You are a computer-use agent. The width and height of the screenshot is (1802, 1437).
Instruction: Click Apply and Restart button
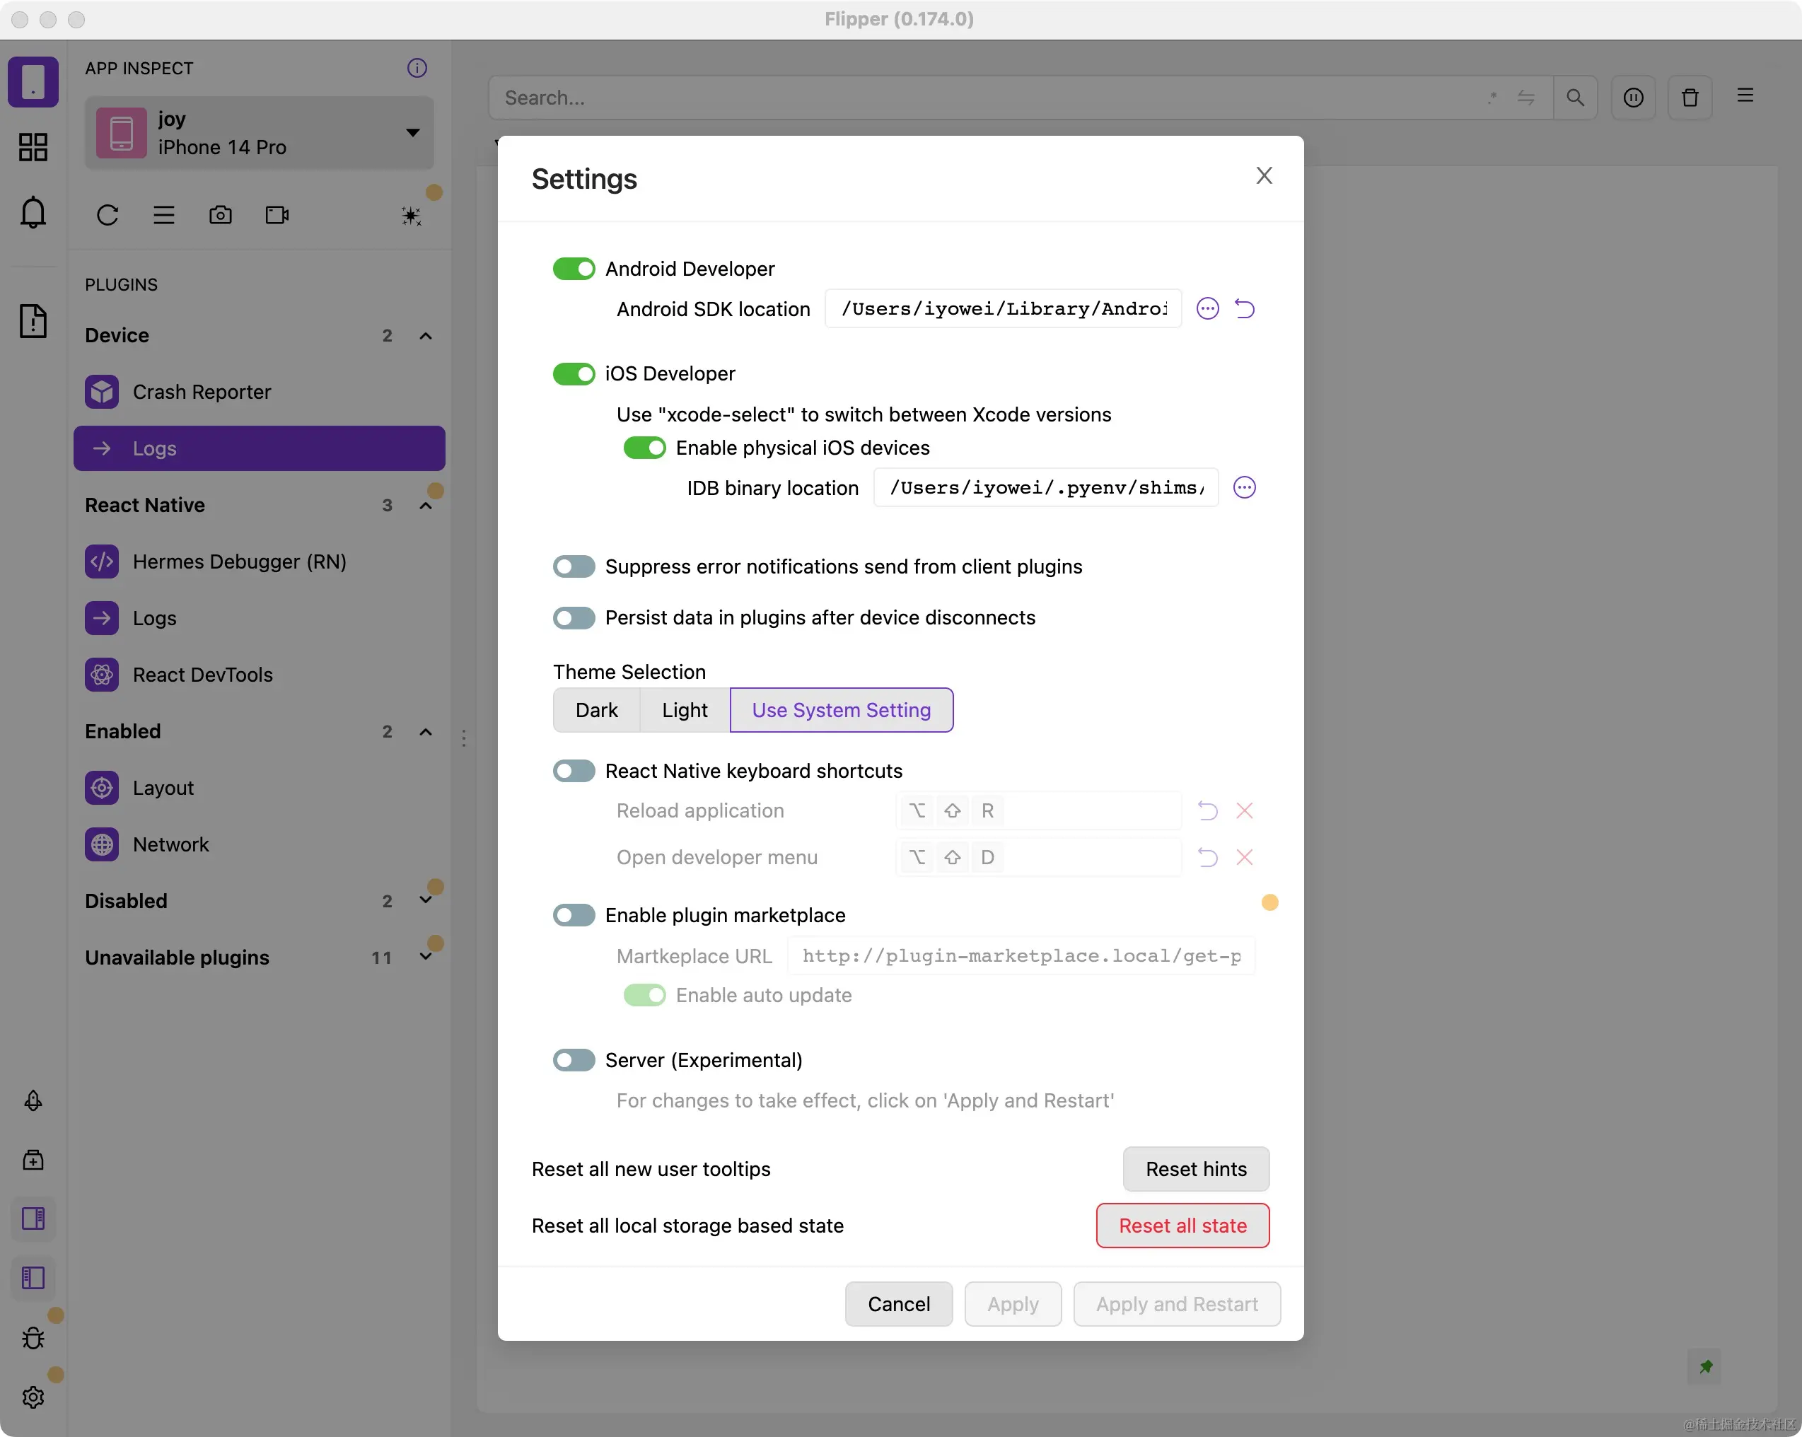pos(1177,1304)
